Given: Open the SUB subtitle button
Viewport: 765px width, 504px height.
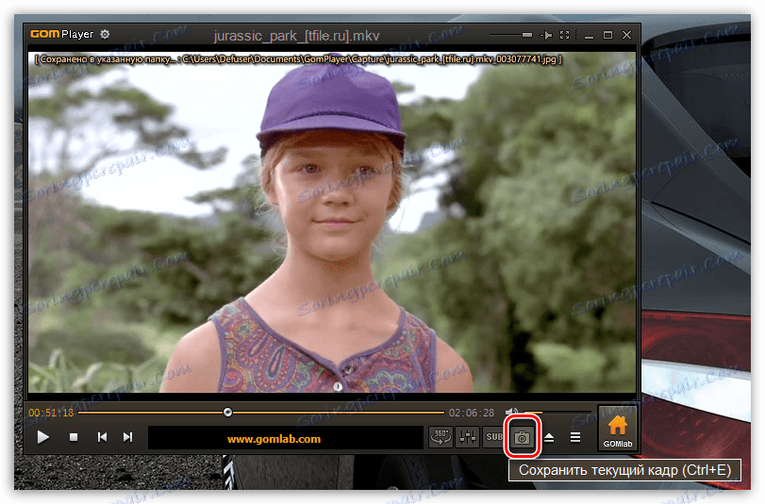Looking at the screenshot, I should pos(493,437).
